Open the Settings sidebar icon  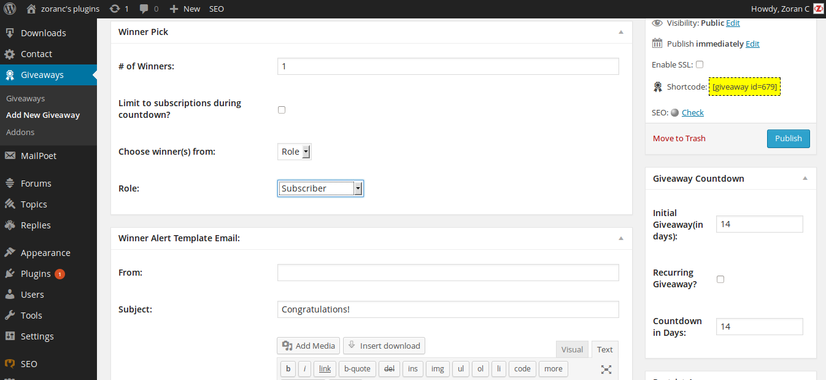[x=10, y=336]
